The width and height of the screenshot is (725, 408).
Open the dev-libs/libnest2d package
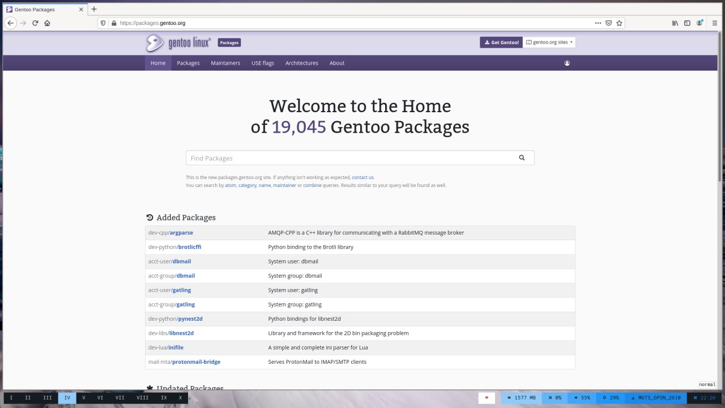coord(171,333)
